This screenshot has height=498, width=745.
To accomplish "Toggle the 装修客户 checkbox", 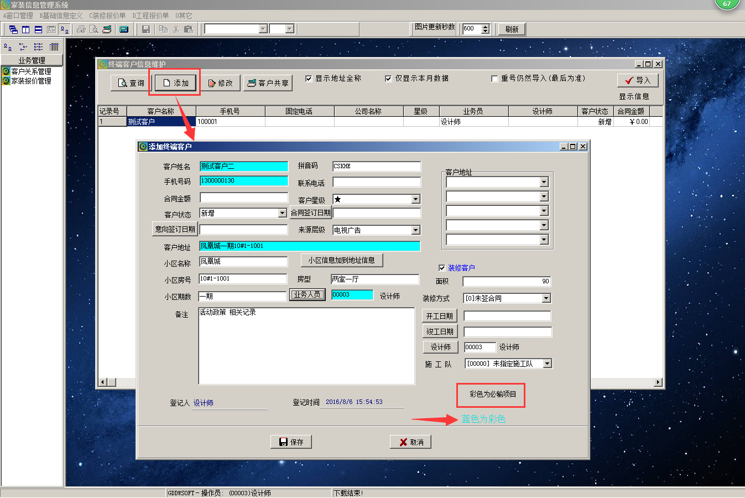I will 442,268.
